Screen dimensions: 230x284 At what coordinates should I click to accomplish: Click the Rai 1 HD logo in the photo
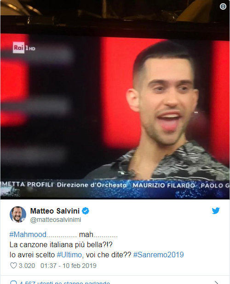pyautogui.click(x=24, y=47)
